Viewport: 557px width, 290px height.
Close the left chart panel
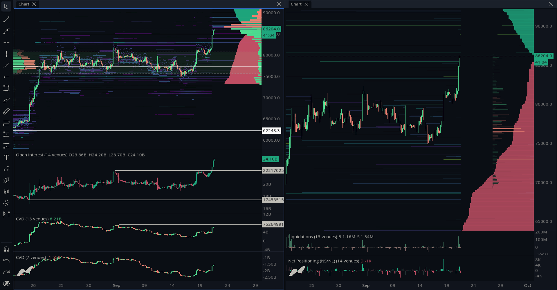click(x=279, y=4)
